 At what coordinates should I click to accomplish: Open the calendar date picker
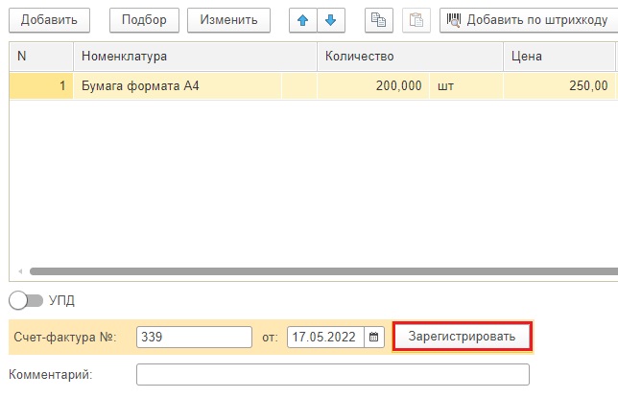pos(373,338)
